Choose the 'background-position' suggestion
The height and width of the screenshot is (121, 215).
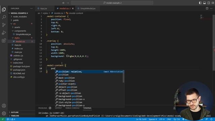(89, 96)
